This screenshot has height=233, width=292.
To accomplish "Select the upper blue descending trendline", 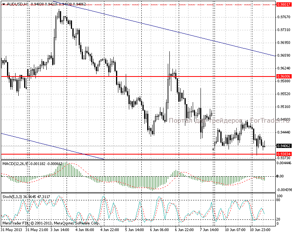I will click(x=164, y=29).
